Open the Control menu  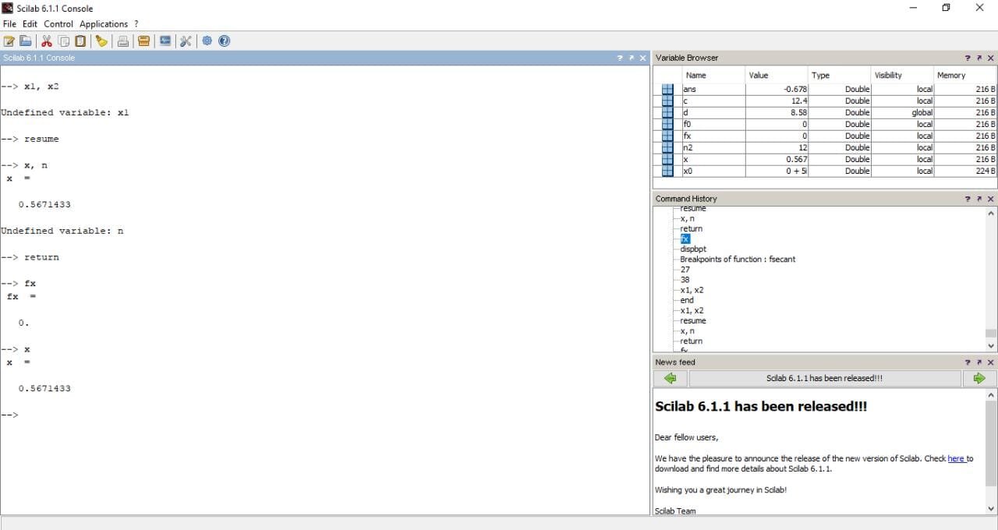pos(58,24)
